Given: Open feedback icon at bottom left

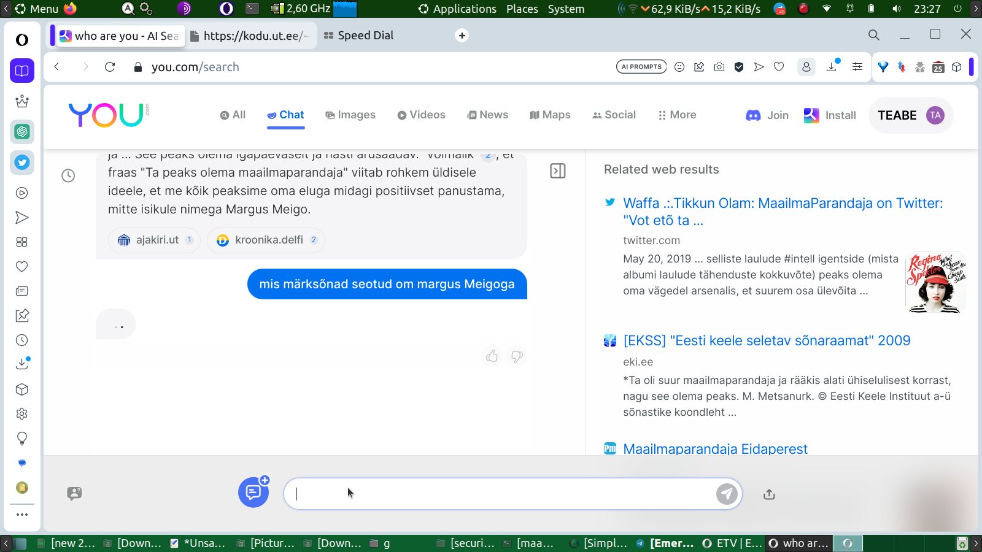Looking at the screenshot, I should click(x=74, y=494).
